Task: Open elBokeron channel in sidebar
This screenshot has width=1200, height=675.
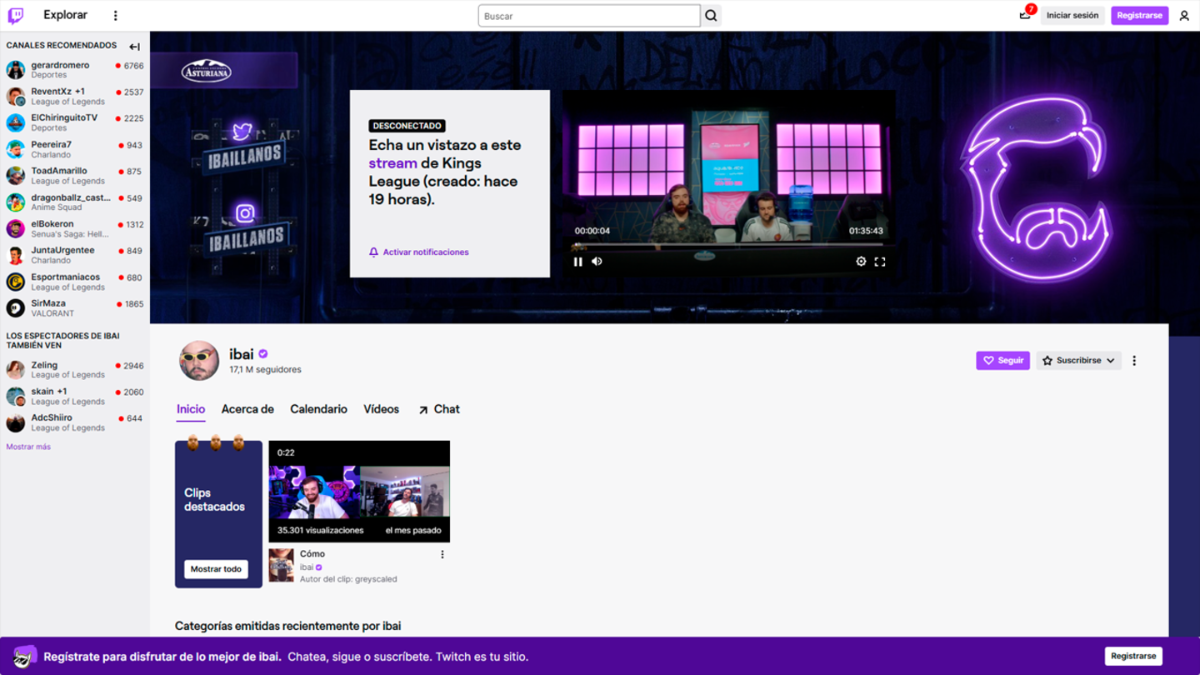Action: click(75, 229)
